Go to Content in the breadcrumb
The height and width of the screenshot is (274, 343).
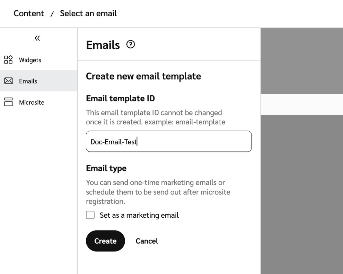click(29, 13)
